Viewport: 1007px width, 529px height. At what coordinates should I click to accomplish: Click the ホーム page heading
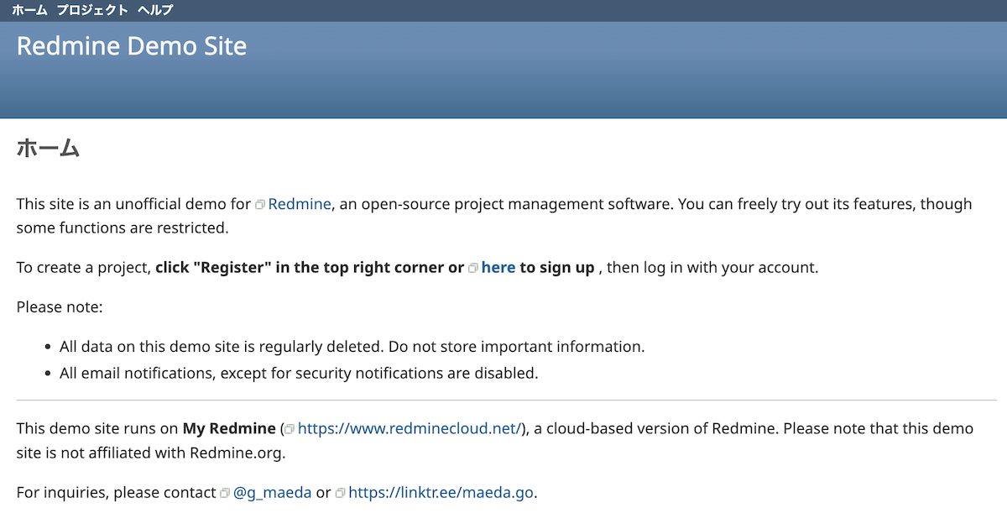pos(48,149)
